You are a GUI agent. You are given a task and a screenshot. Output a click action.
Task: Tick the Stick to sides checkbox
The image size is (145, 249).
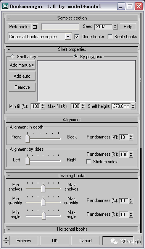click(89, 162)
